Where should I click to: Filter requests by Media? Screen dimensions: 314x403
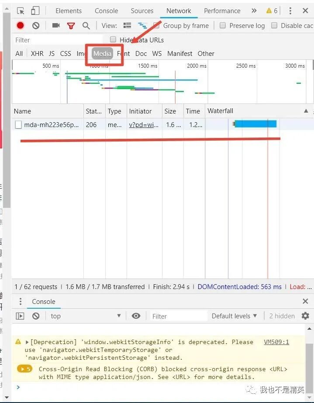pos(102,53)
